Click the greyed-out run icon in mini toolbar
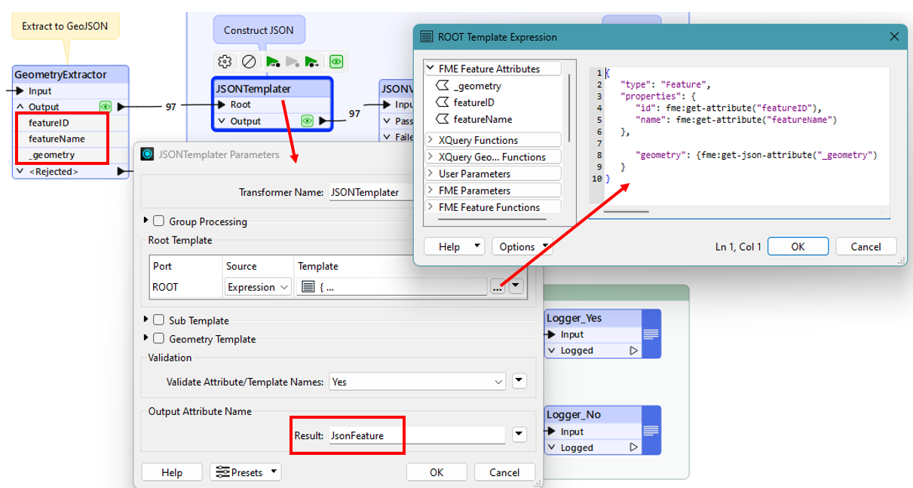 [293, 62]
